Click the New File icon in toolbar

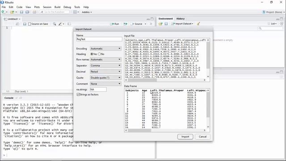[x=3, y=12]
